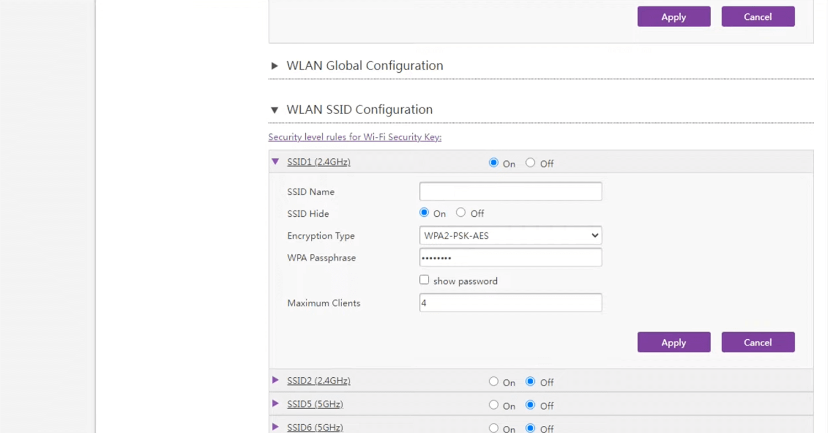Open the SSID5 (5GHz) title link
Screen dimensions: 828x433
[315, 404]
